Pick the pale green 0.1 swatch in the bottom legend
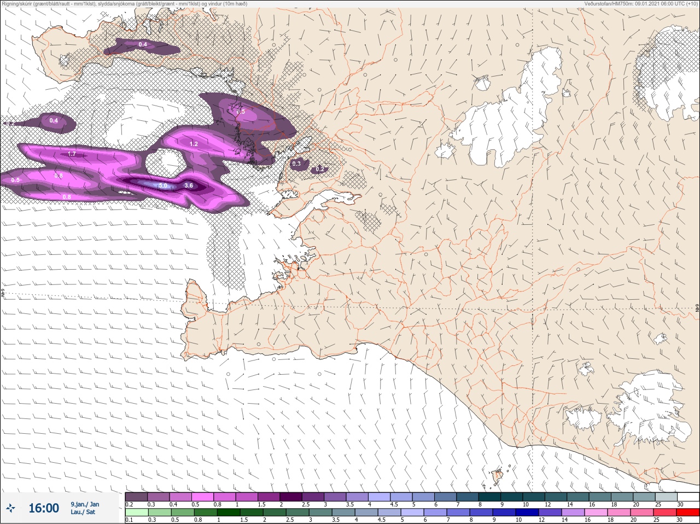This screenshot has width=700, height=524. tap(136, 513)
